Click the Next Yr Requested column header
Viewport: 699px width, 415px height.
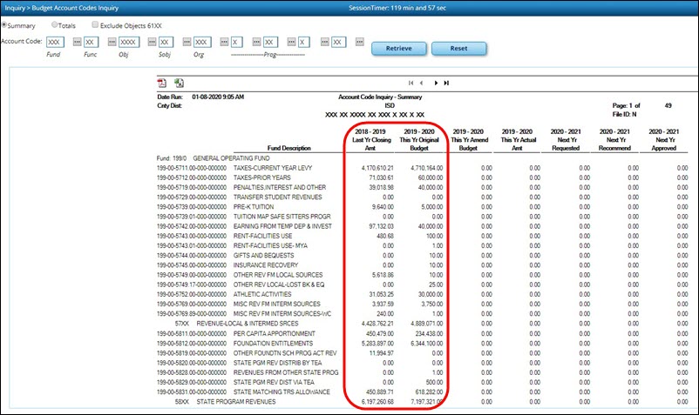click(x=566, y=140)
